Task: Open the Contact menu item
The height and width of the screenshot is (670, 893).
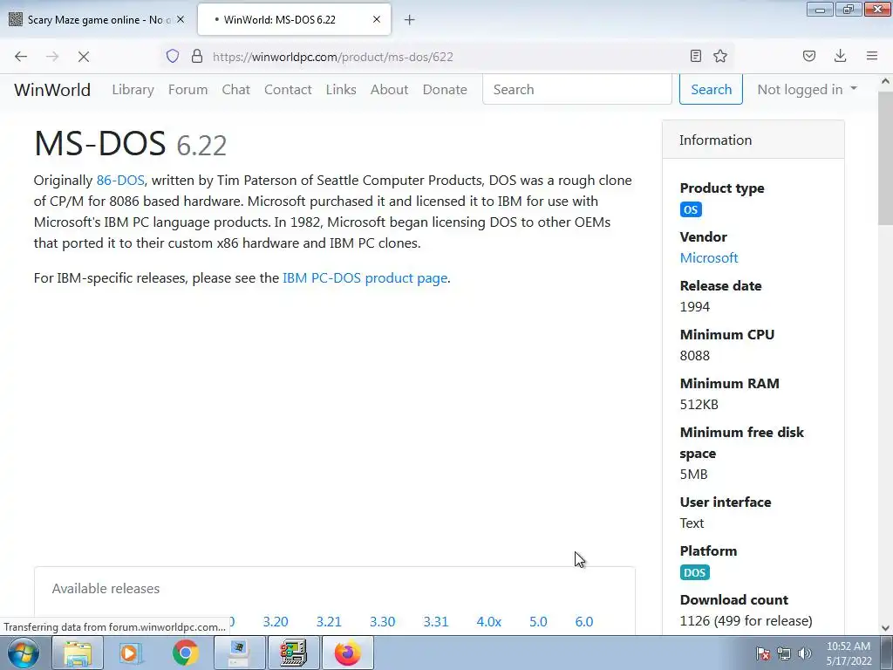Action: point(288,90)
